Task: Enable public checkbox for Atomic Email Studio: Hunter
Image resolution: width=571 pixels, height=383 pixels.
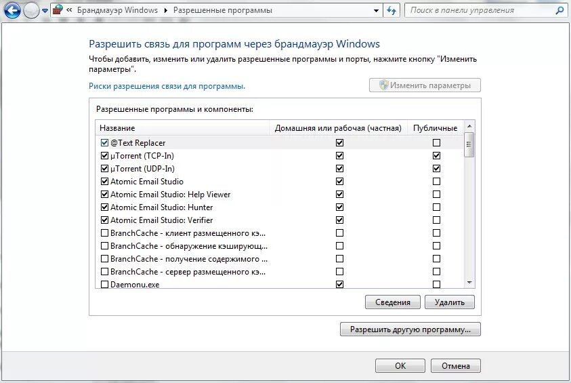Action: point(436,207)
